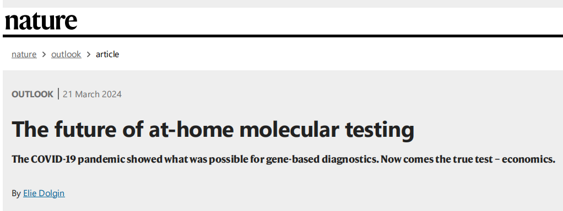Open the 'nature' breadcrumb link
Viewport: 563px width, 211px height.
click(x=24, y=54)
